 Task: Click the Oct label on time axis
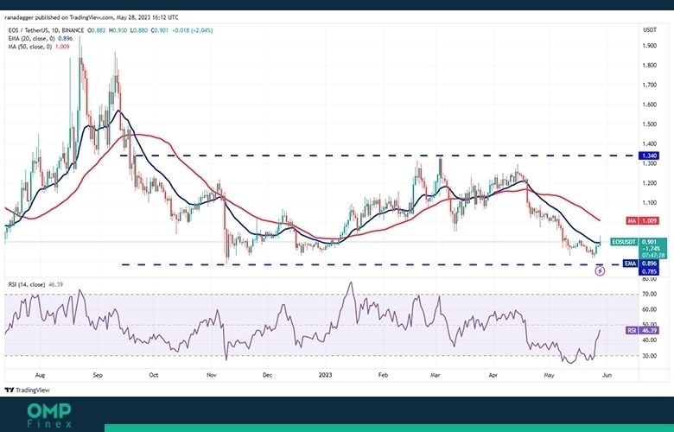154,375
